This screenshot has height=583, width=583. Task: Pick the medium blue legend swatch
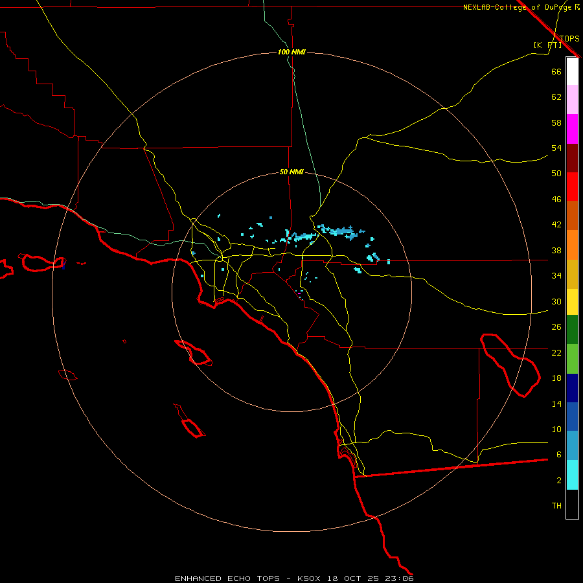pos(572,417)
